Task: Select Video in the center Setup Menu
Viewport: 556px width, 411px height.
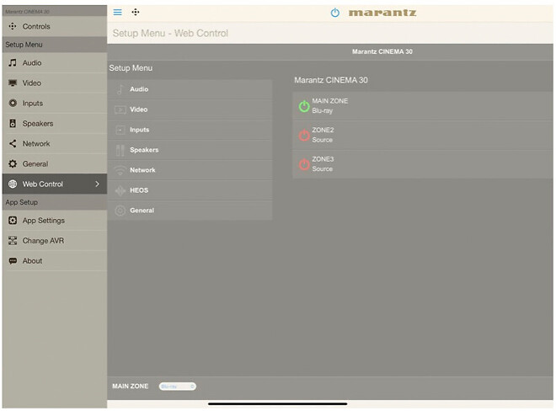Action: [x=190, y=109]
